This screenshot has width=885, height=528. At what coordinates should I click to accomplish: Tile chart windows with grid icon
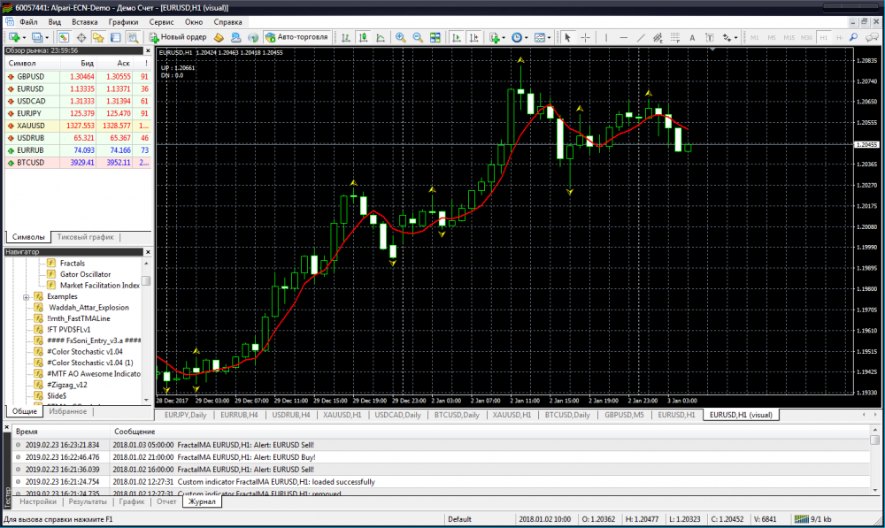435,37
